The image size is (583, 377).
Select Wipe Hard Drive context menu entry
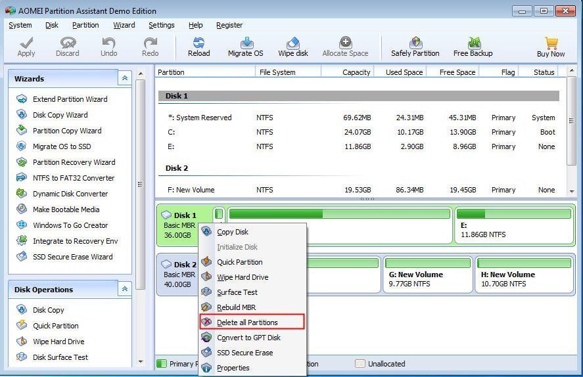tap(252, 277)
